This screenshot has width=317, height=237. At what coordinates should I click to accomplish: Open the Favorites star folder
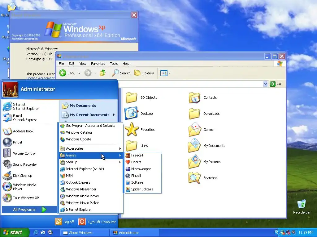point(140,130)
